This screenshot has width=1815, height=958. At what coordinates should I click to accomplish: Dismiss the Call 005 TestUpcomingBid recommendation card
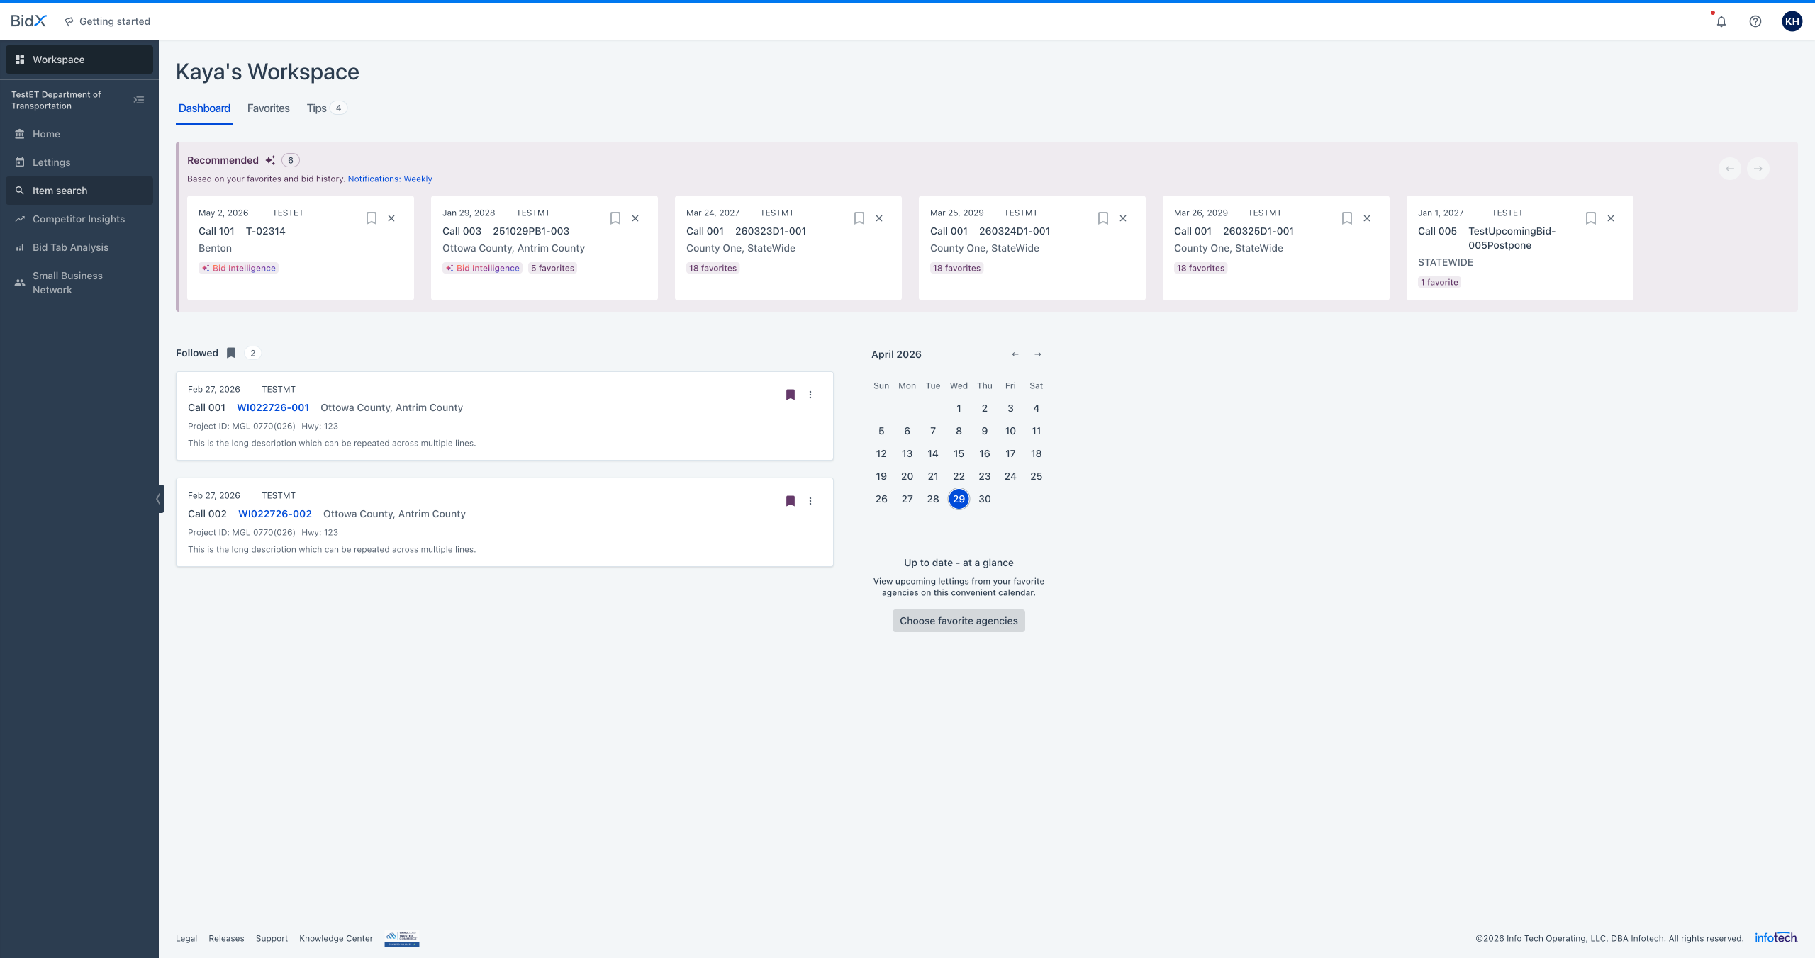coord(1611,218)
